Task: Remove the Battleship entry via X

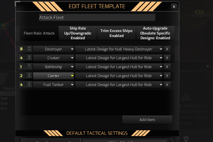Action: tap(167, 67)
